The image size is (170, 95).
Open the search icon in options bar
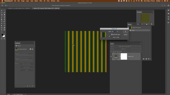[162, 5]
